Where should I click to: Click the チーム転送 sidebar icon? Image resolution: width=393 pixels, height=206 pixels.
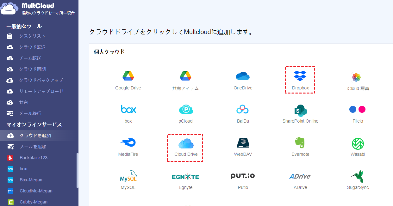click(x=10, y=58)
